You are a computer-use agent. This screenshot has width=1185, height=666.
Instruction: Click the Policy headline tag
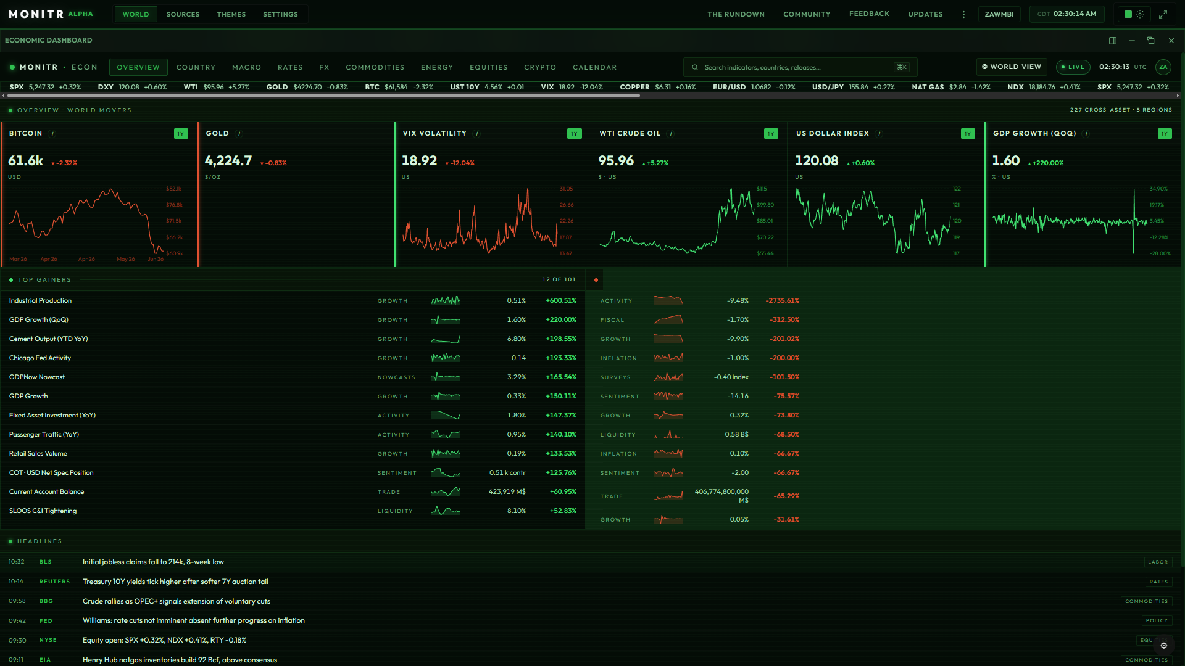tap(1157, 621)
